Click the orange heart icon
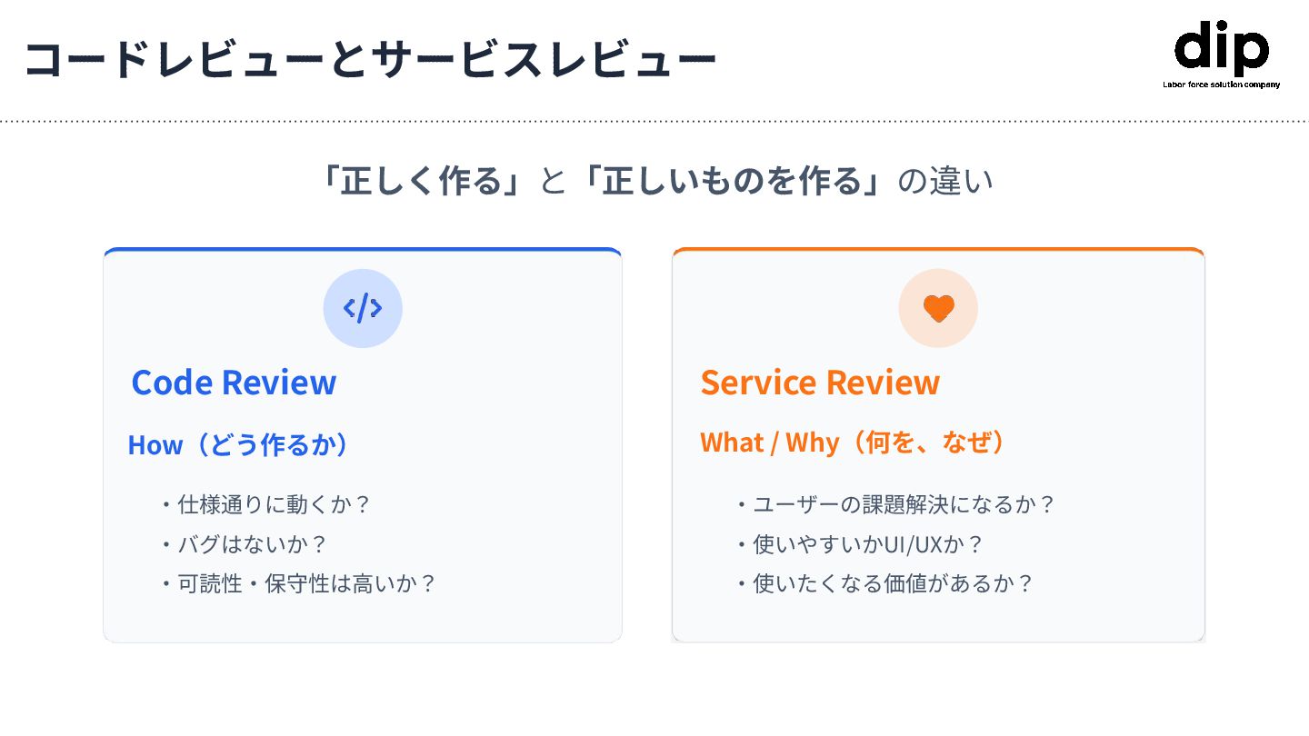 click(x=938, y=308)
